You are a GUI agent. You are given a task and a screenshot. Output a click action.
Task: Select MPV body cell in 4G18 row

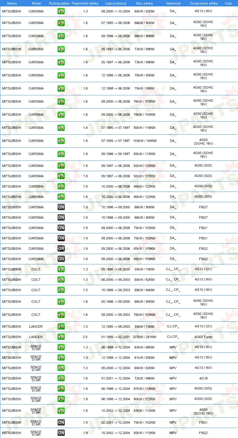pos(173,378)
